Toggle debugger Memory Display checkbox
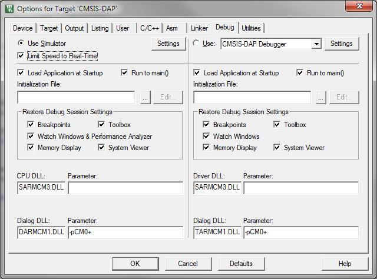The height and width of the screenshot is (279, 377). 206,147
